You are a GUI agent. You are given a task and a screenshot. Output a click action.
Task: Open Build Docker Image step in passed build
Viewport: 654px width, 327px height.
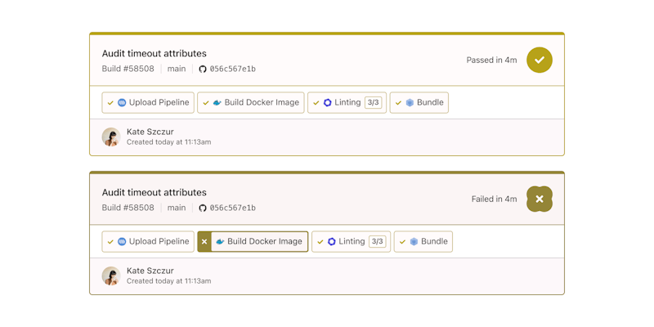click(251, 103)
